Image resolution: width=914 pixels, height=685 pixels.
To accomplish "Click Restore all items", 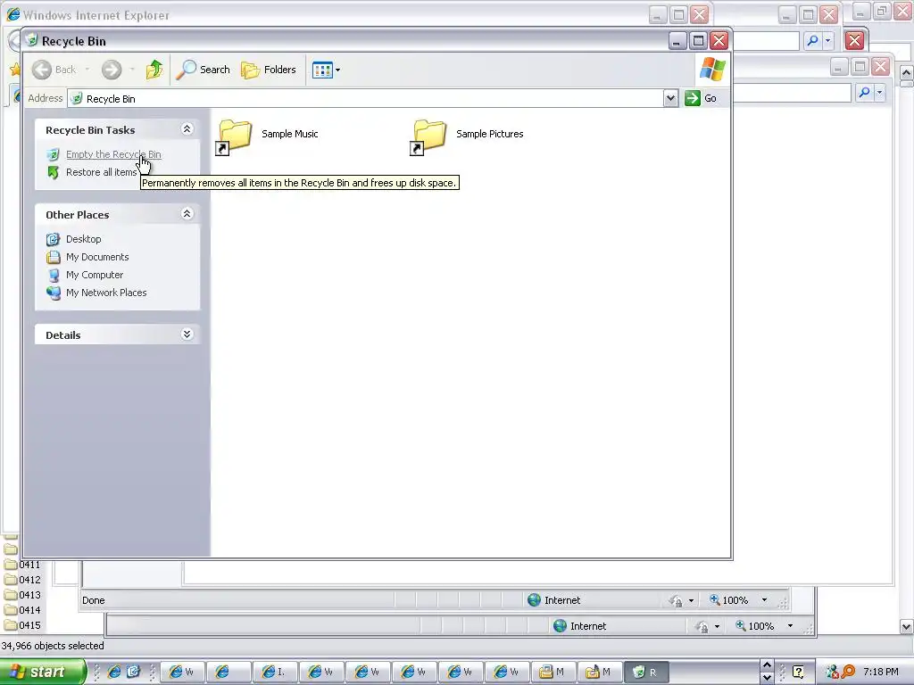I will click(x=101, y=172).
